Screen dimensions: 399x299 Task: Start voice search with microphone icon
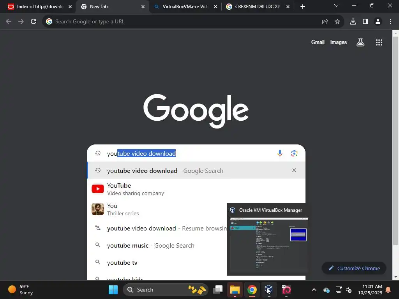280,153
